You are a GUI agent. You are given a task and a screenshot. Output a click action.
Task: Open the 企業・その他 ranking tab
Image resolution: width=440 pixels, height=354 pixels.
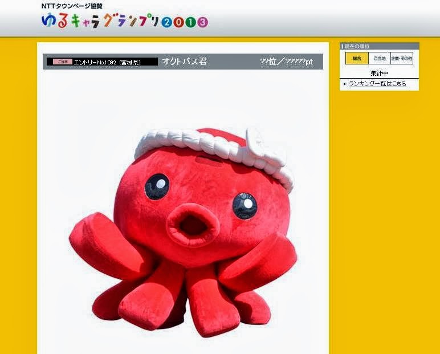point(402,58)
